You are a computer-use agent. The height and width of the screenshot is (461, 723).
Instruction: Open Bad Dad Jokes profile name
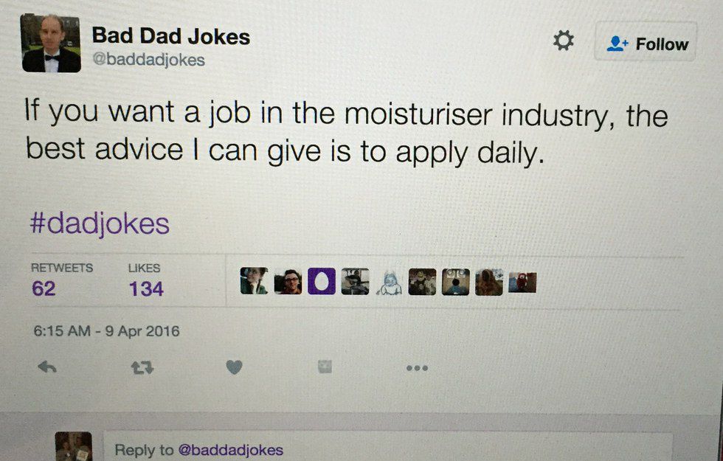pos(170,36)
